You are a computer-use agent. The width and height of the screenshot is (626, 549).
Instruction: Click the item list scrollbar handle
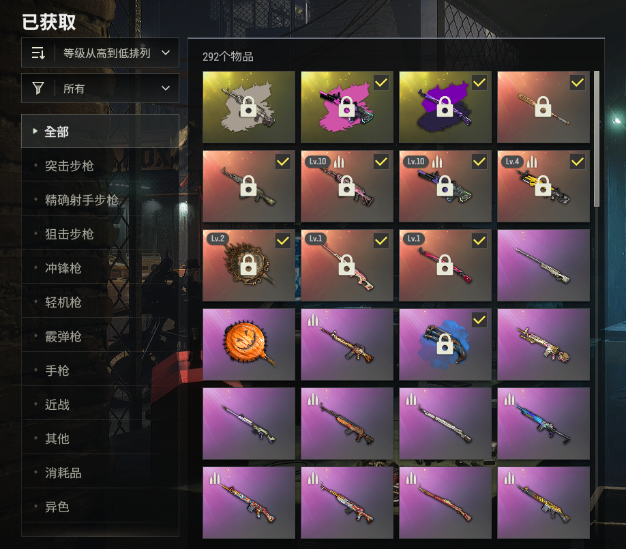click(597, 139)
